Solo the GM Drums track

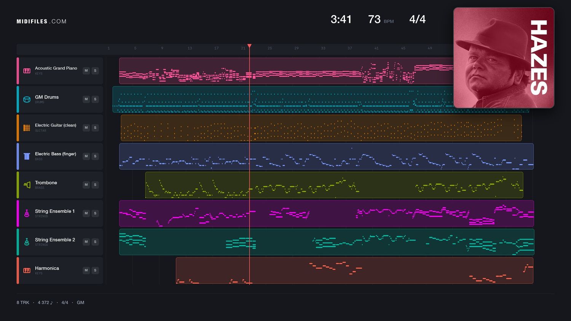95,99
